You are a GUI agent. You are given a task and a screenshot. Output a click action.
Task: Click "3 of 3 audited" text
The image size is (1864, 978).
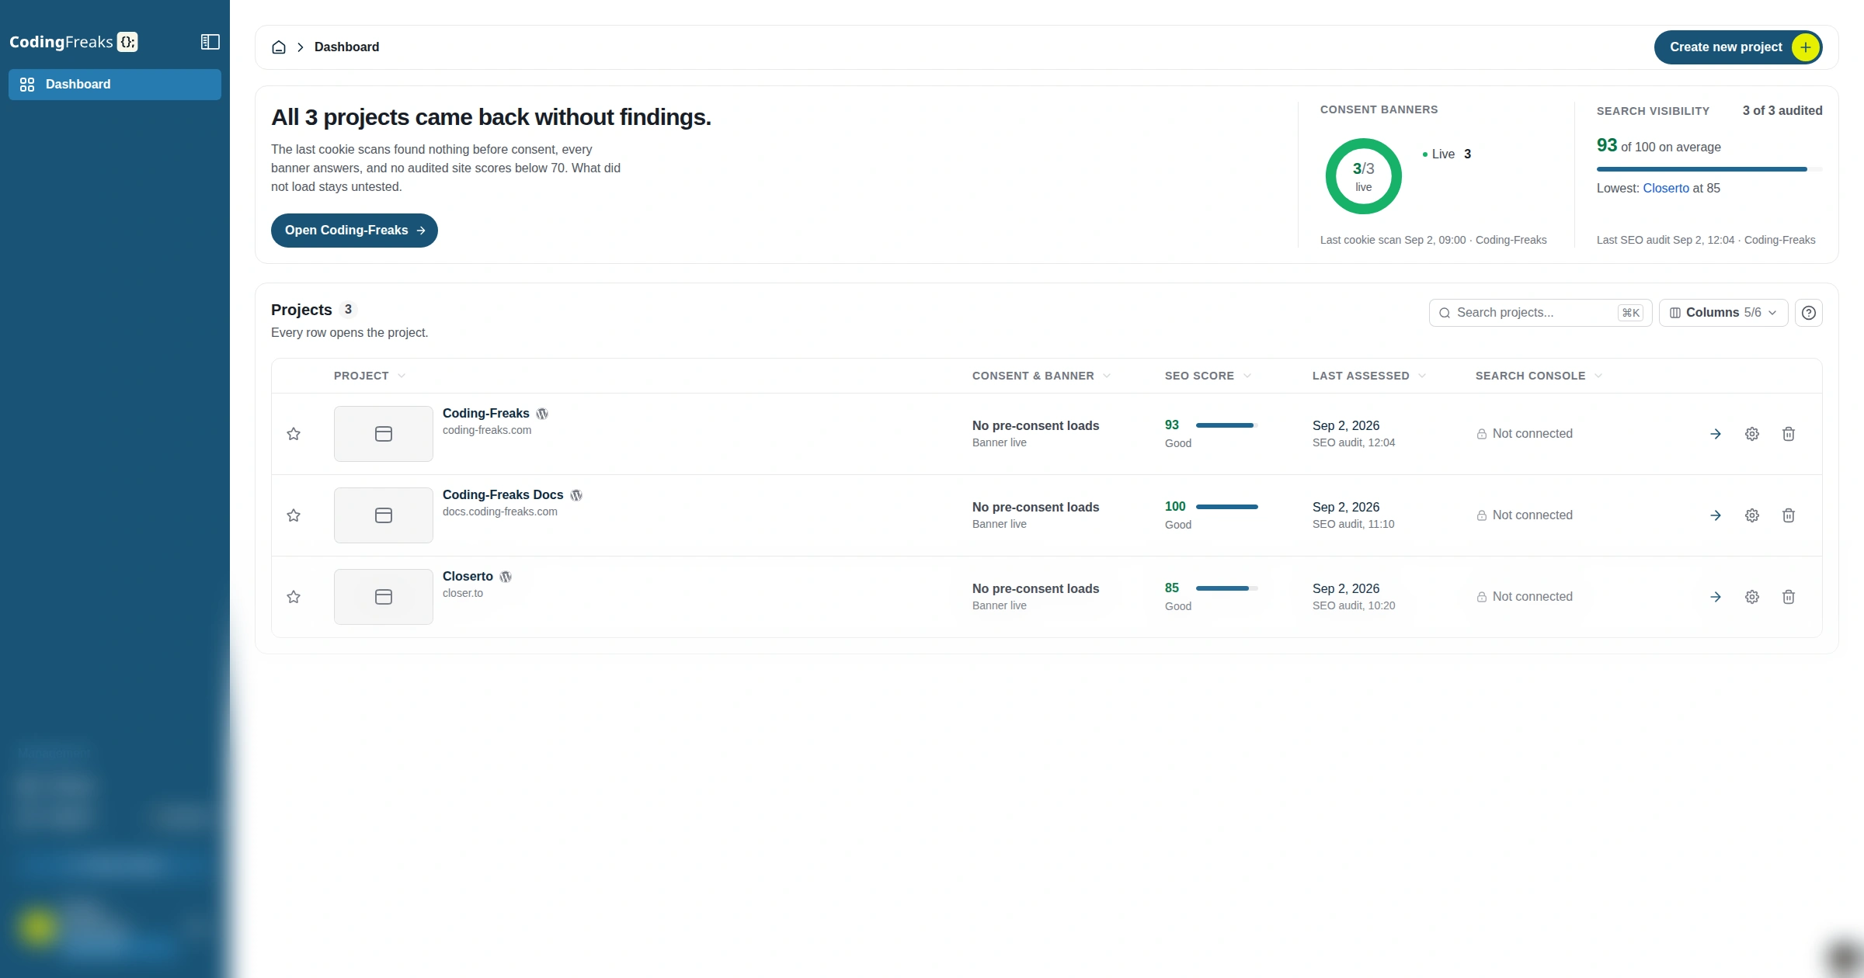(1782, 111)
